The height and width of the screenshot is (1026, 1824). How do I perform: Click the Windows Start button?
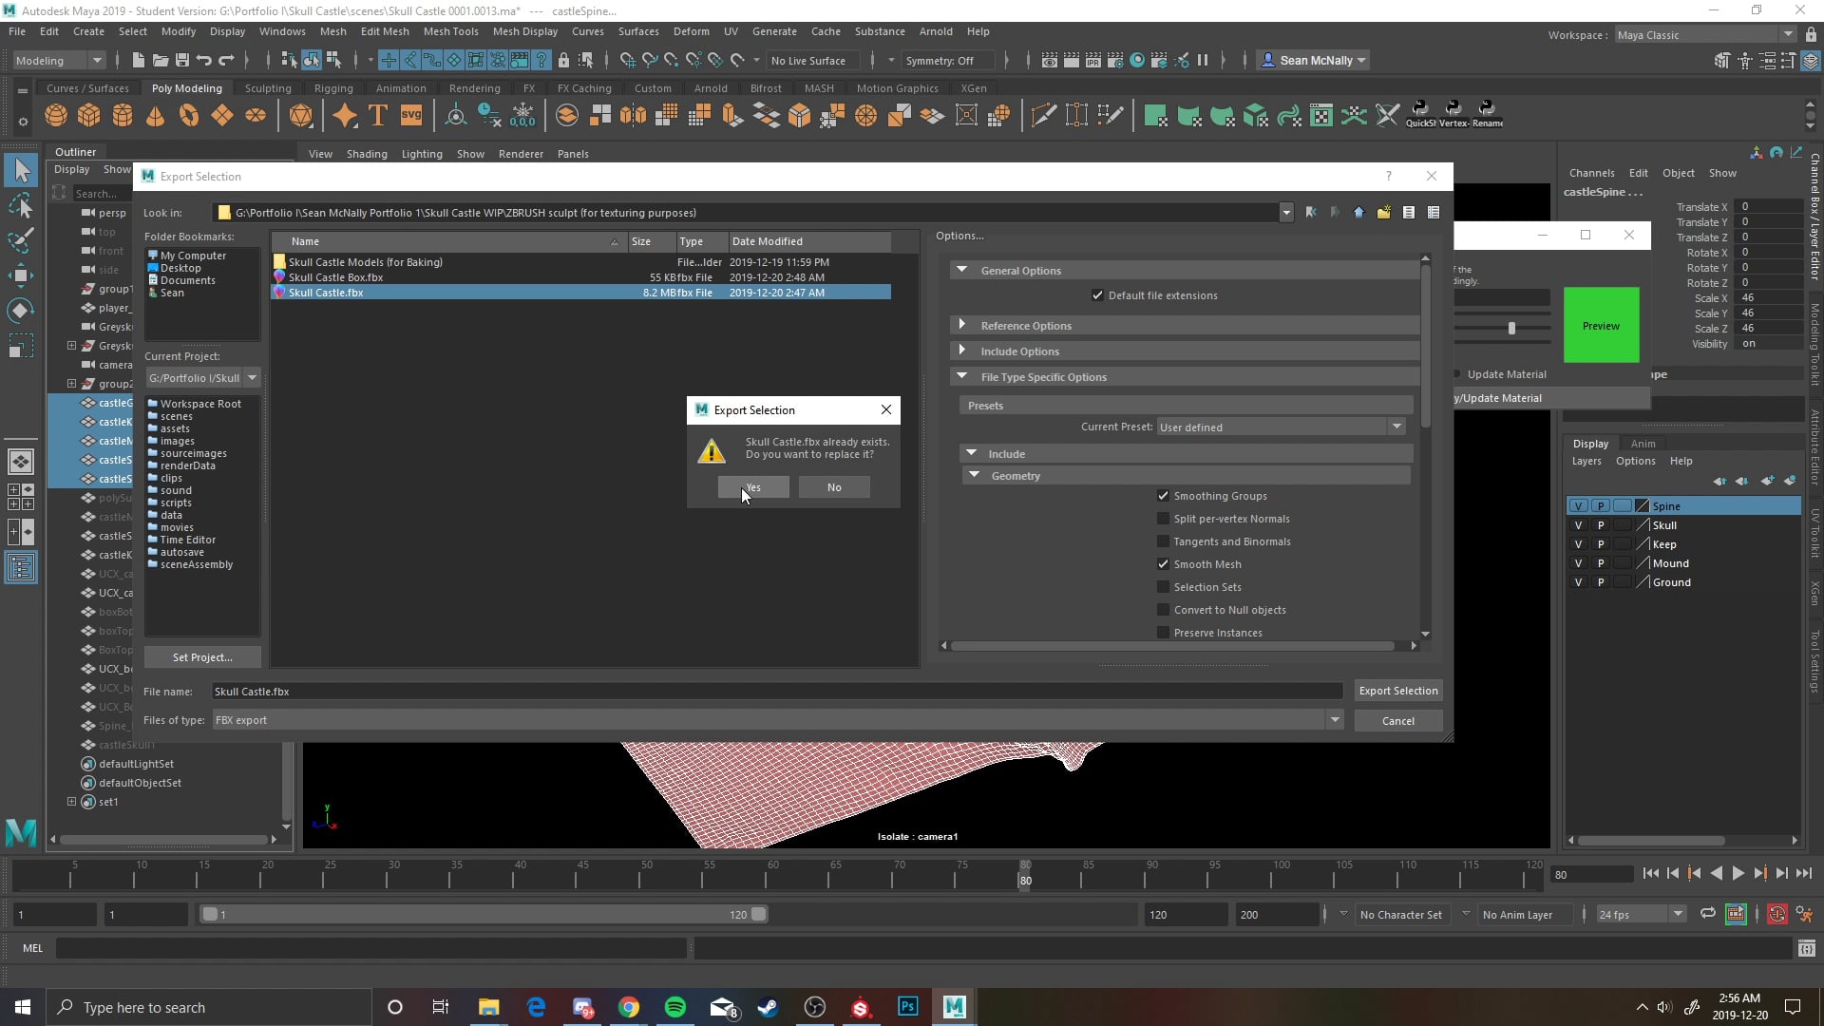coord(23,1007)
